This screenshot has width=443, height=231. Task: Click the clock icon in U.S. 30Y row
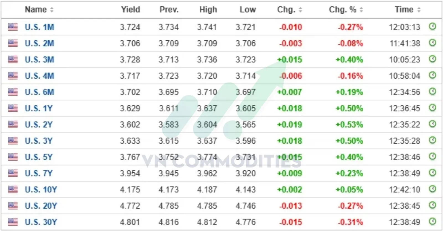click(x=432, y=221)
